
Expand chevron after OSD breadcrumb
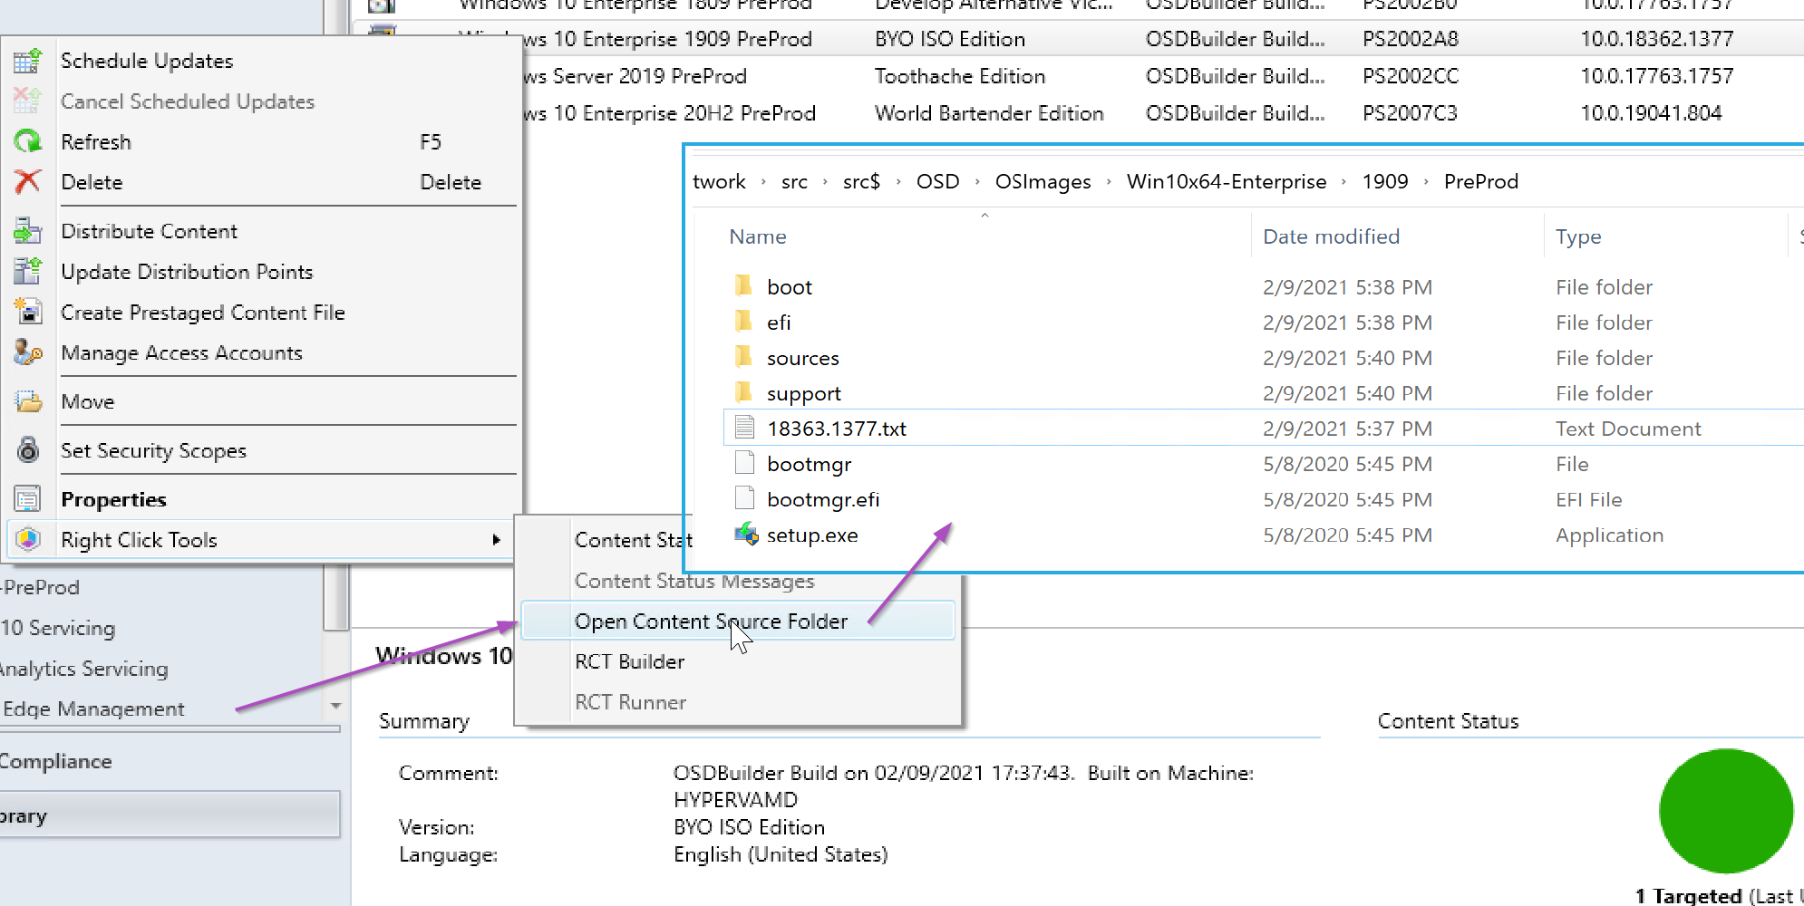[977, 182]
